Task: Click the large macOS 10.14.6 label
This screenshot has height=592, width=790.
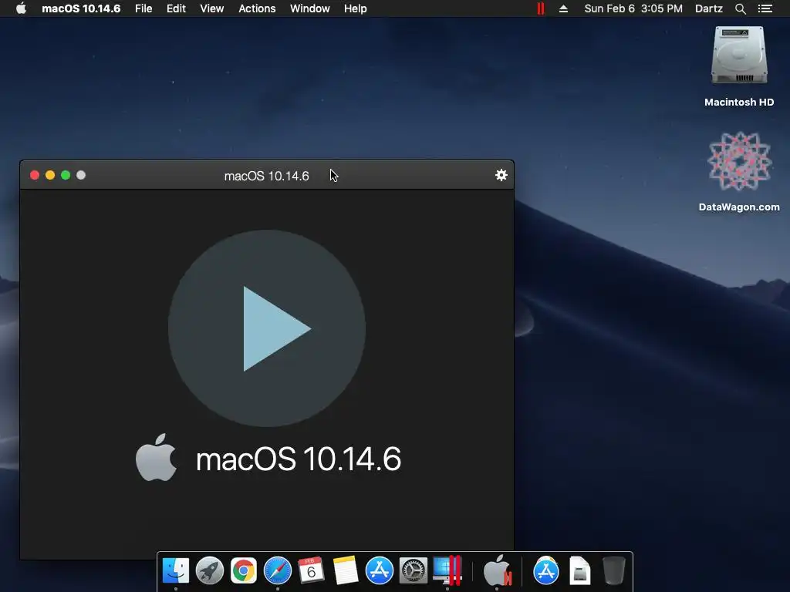Action: tap(299, 459)
